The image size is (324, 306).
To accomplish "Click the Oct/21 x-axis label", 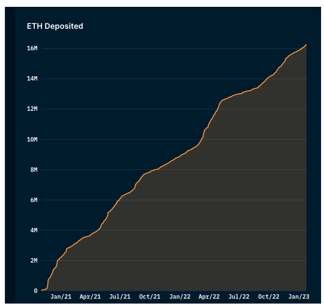I will coord(150,297).
